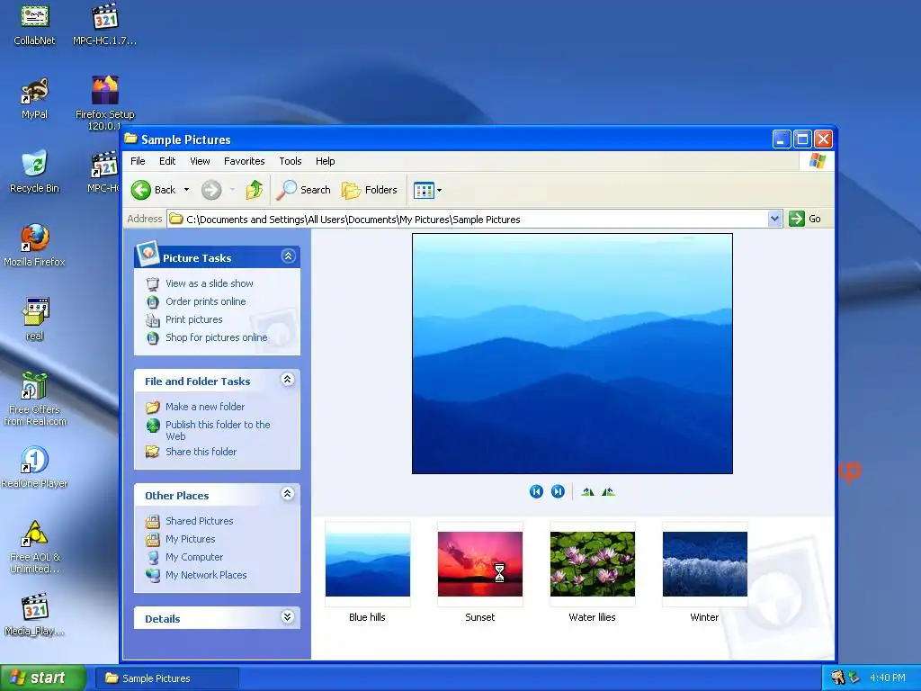
Task: Select the real desktop icon
Action: (x=35, y=319)
